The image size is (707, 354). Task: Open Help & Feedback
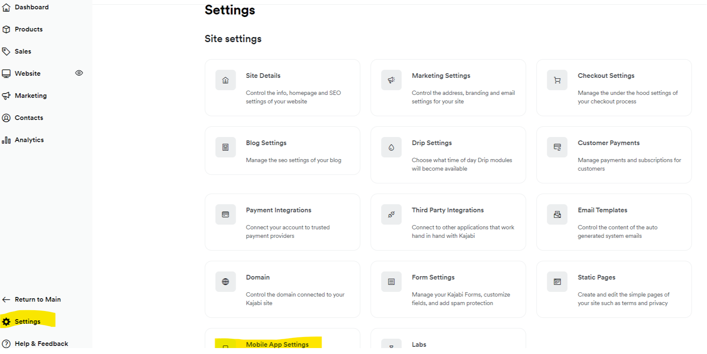41,344
